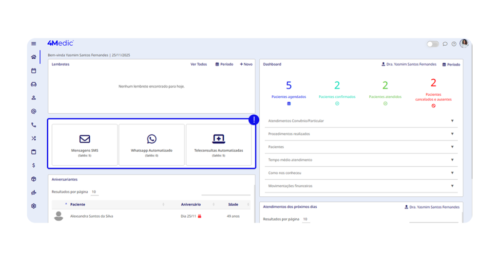Sort the table by Paciente column
Screen dimensions: 499x261
point(77,205)
